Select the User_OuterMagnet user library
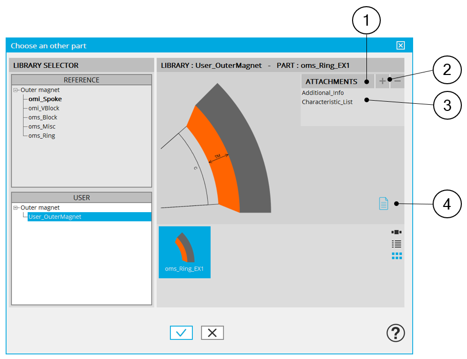 pyautogui.click(x=54, y=217)
